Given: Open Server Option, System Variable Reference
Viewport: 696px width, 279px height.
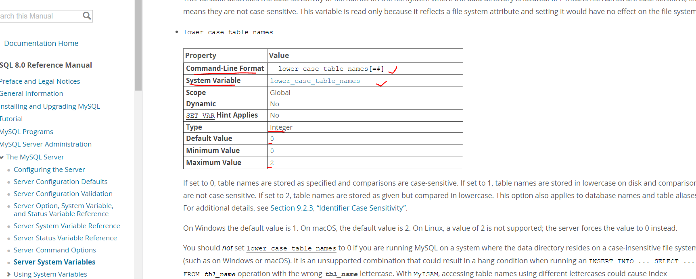Looking at the screenshot, I should pyautogui.click(x=63, y=210).
